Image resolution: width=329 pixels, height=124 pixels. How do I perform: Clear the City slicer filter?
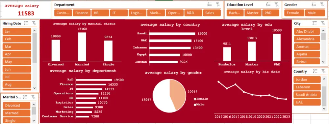[x=323, y=23]
